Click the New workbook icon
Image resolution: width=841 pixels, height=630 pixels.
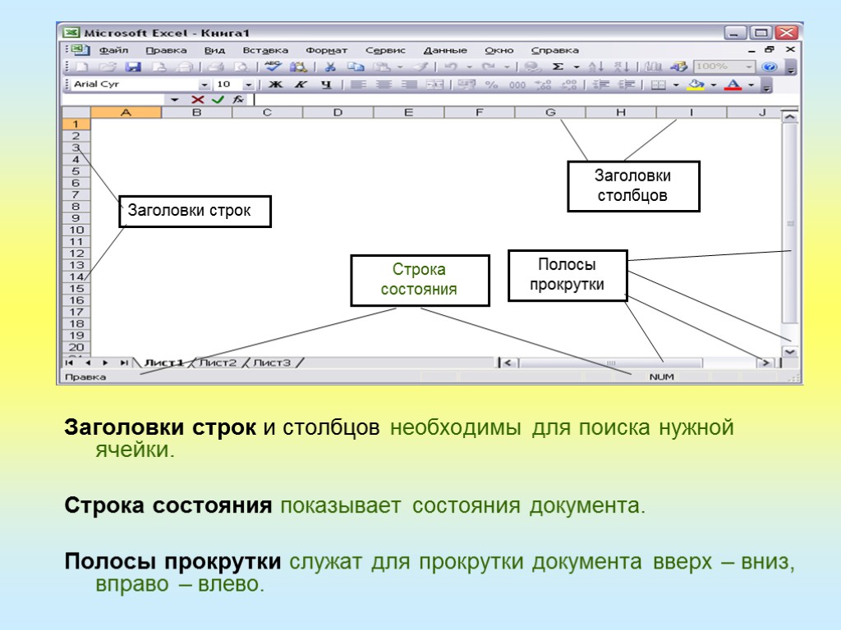tap(82, 67)
